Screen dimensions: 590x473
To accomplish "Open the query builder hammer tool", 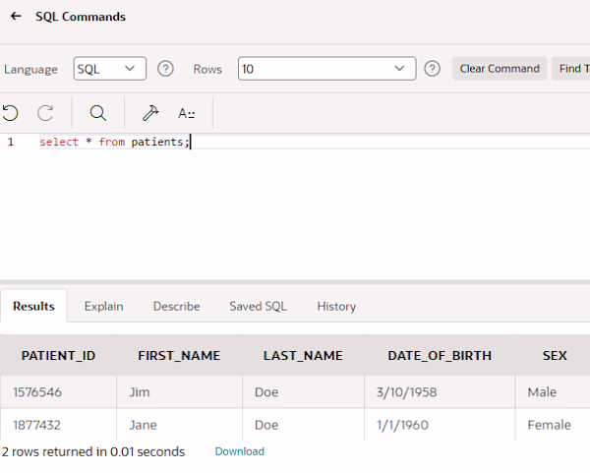I will coord(150,113).
